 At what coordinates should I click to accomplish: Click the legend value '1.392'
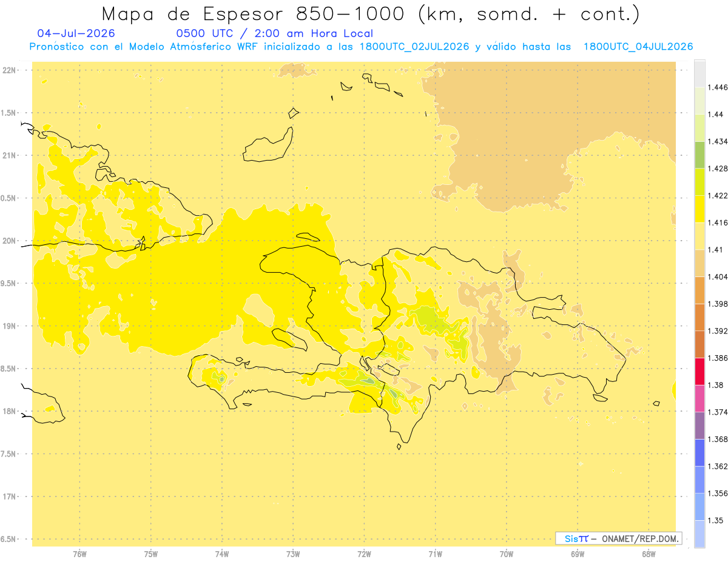[x=718, y=331]
